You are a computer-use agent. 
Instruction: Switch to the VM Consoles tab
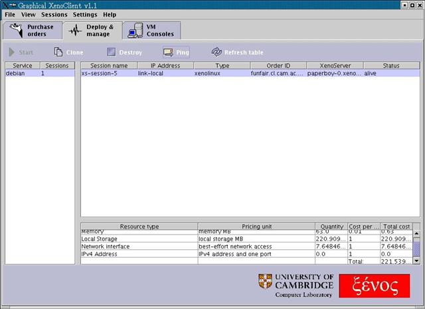pyautogui.click(x=152, y=31)
